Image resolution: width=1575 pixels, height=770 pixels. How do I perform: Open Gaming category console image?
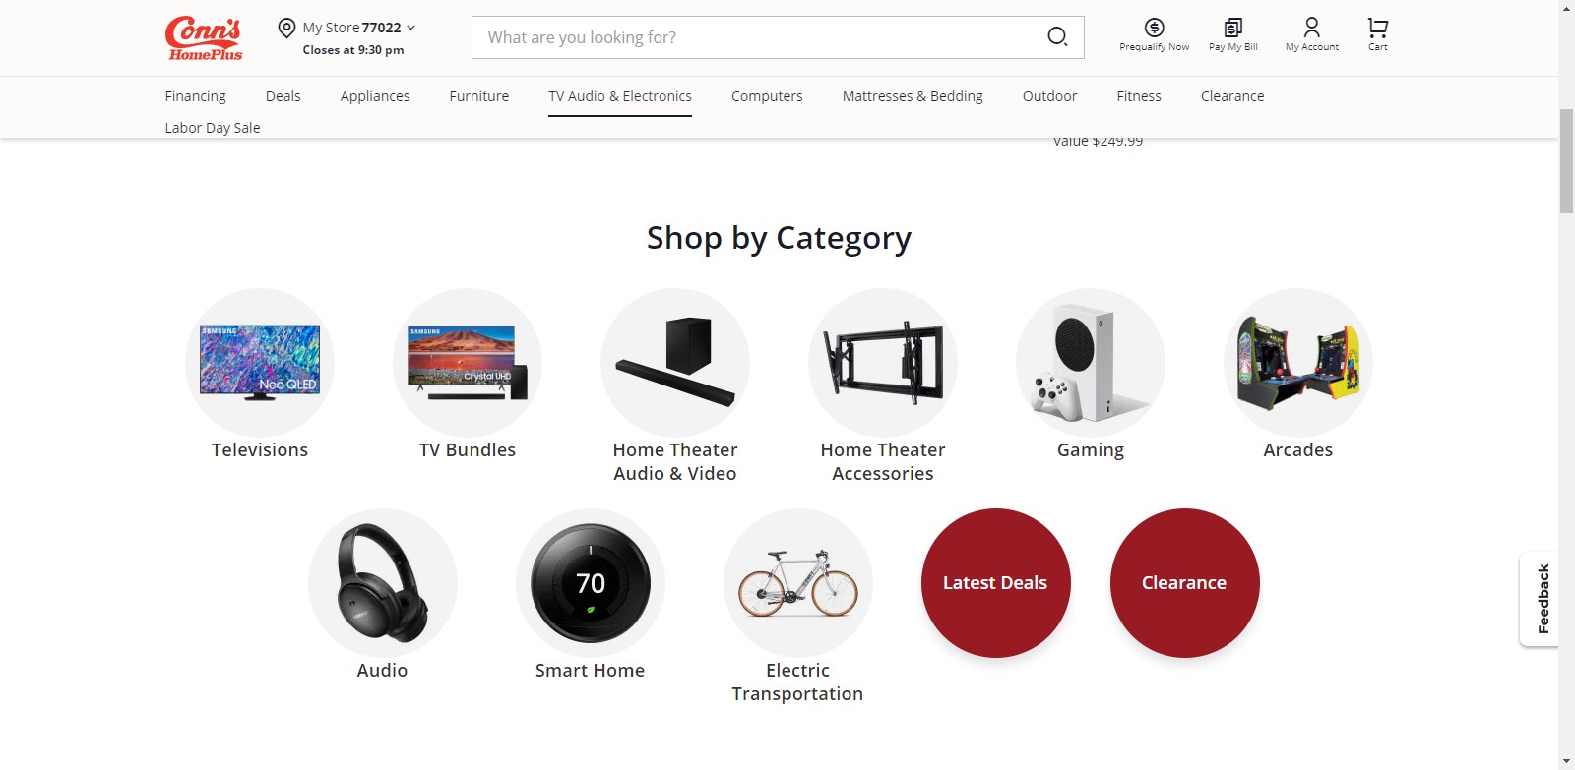(x=1091, y=363)
